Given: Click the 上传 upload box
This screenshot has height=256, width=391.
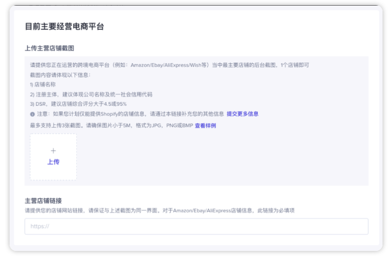Looking at the screenshot, I should 53,157.
